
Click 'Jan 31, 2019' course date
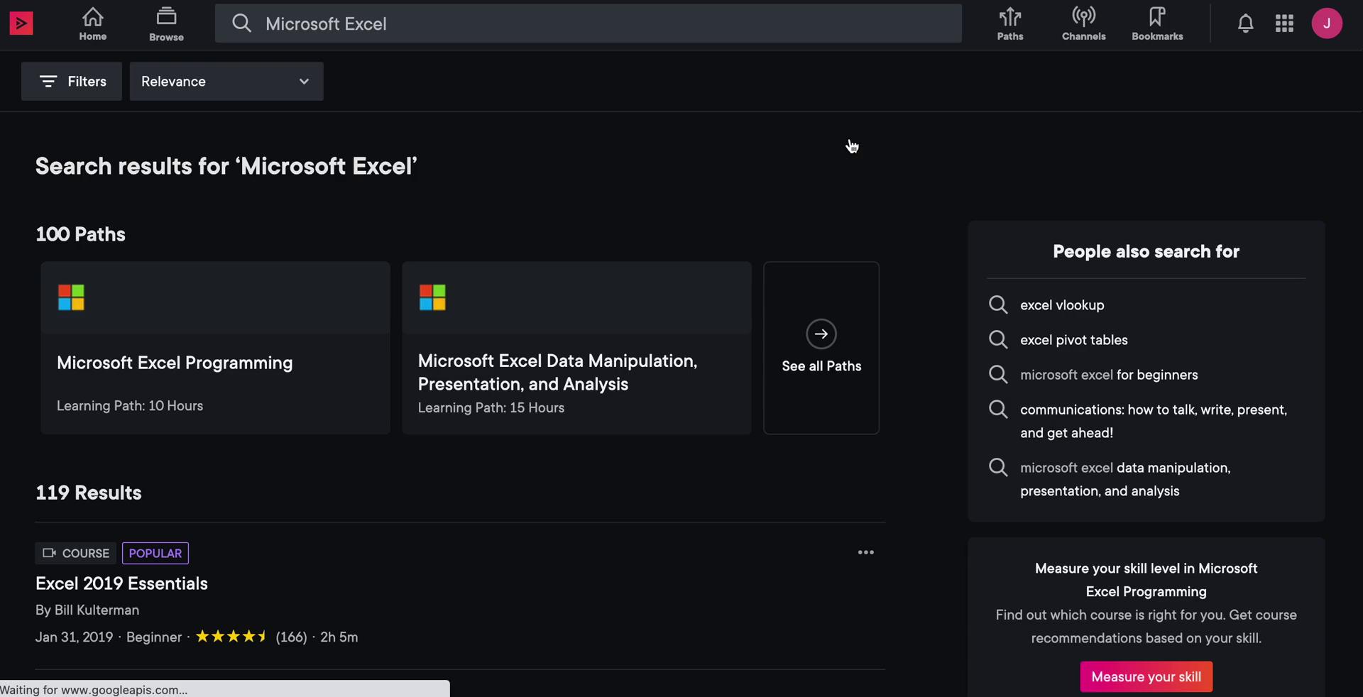75,637
